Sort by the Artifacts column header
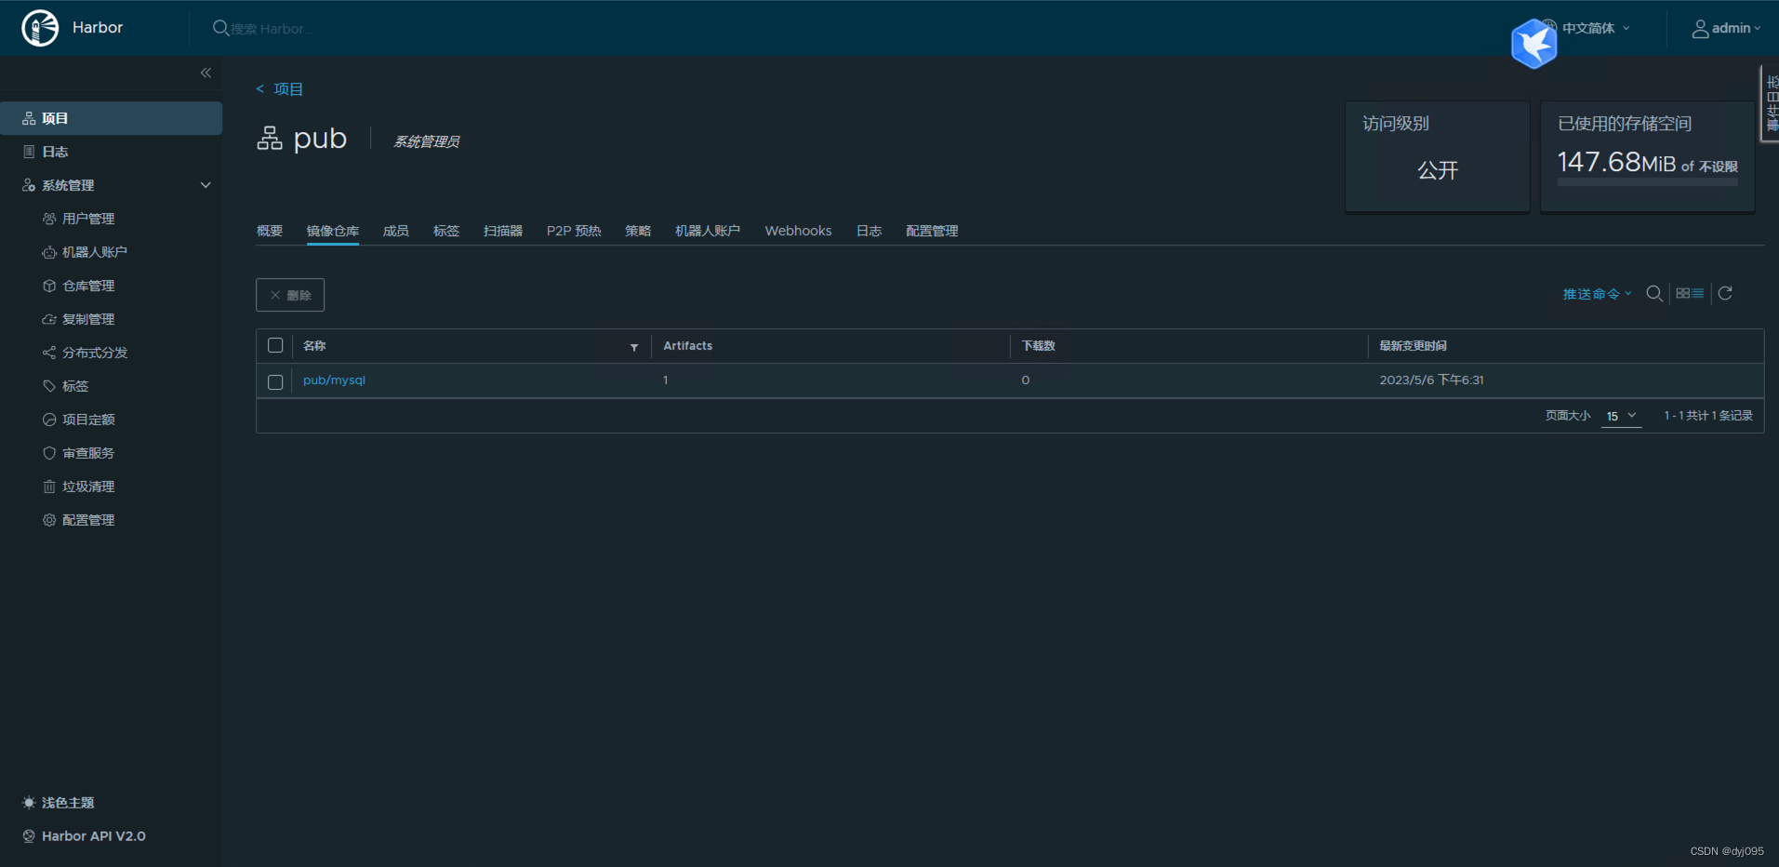The height and width of the screenshot is (867, 1779). [x=687, y=345]
